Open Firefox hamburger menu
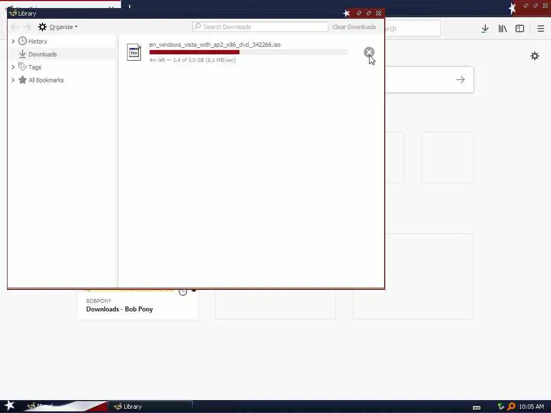 [541, 29]
